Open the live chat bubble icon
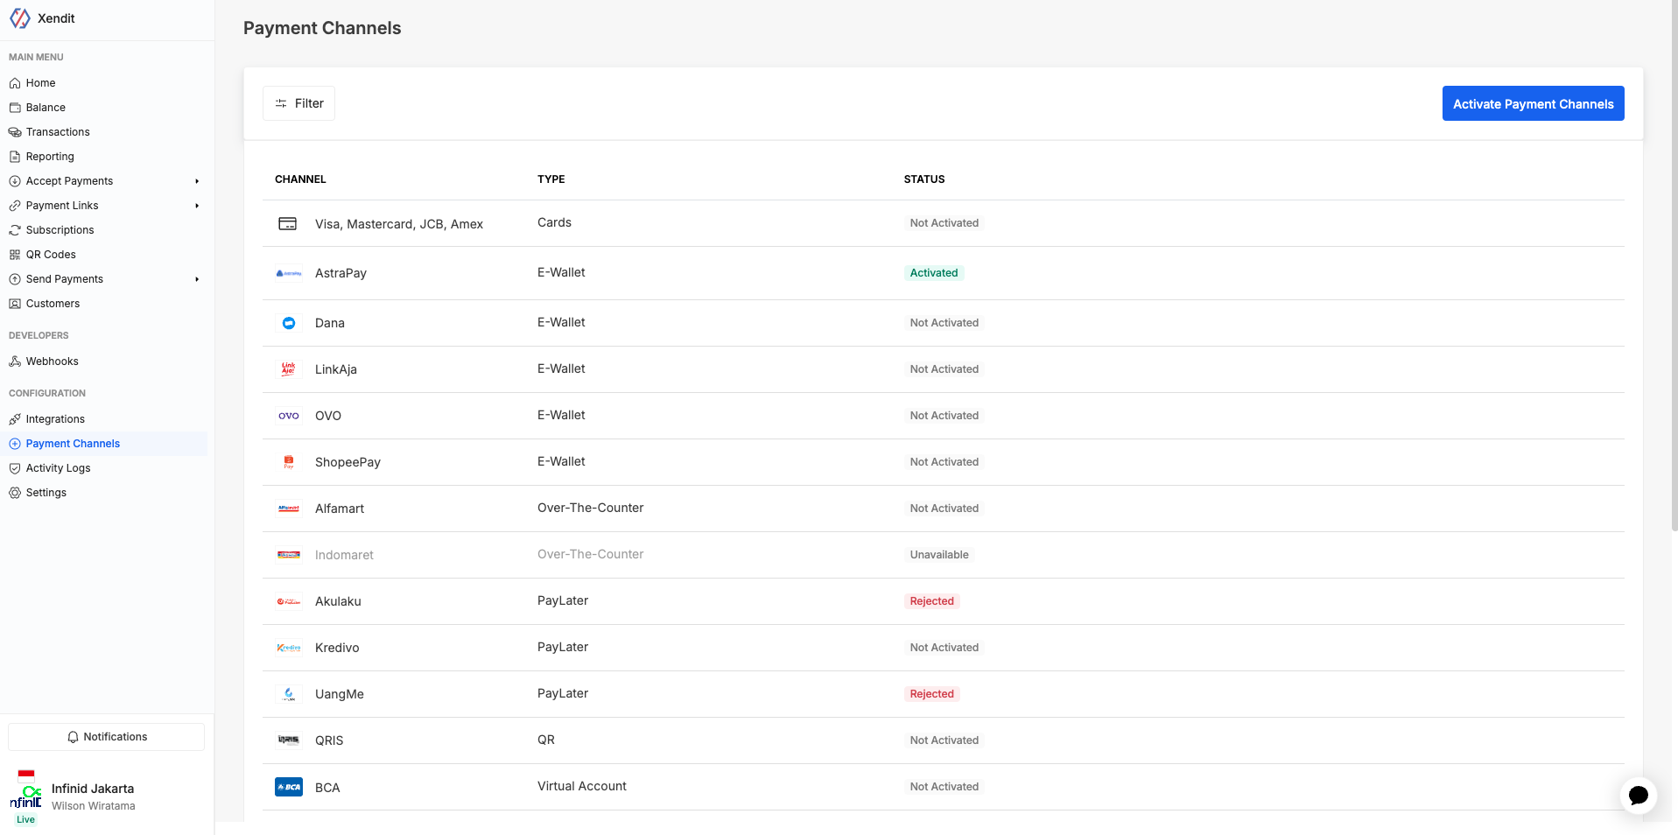 [1638, 796]
